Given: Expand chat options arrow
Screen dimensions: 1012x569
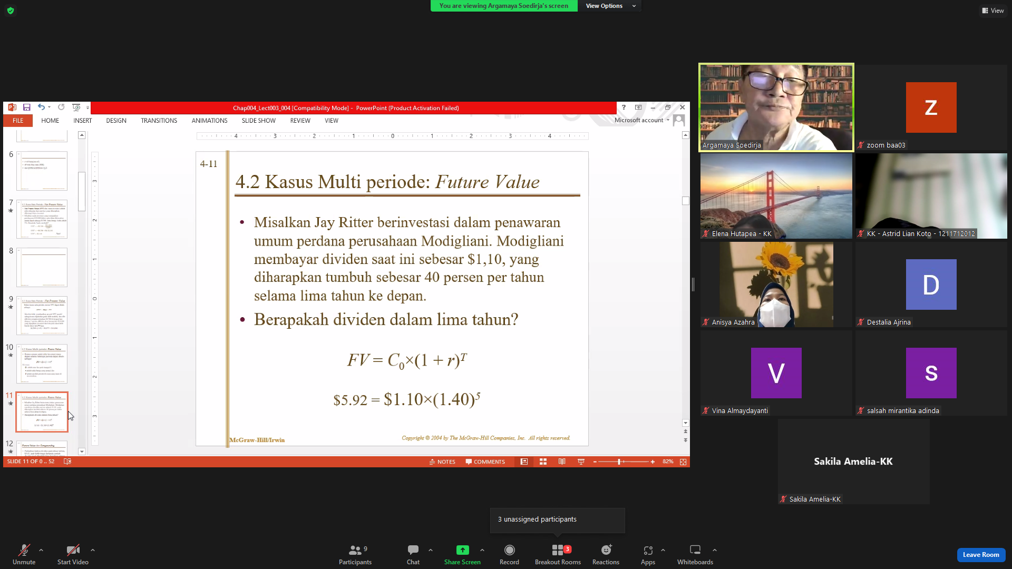Looking at the screenshot, I should 431,550.
